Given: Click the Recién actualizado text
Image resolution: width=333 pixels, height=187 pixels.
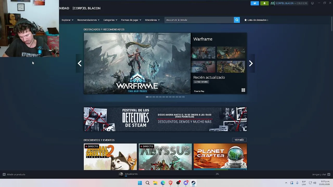Looking at the screenshot, I should point(209,77).
